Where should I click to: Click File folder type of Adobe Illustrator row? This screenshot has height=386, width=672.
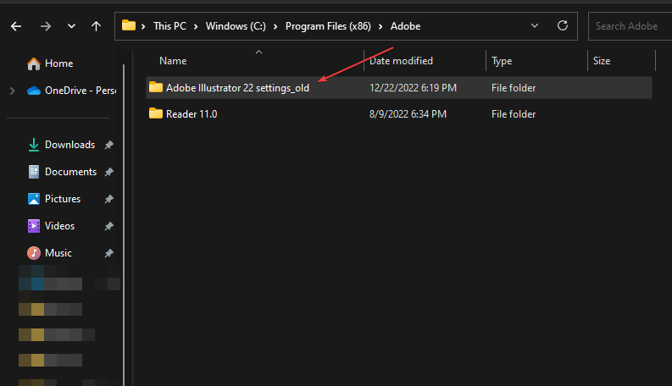(514, 88)
